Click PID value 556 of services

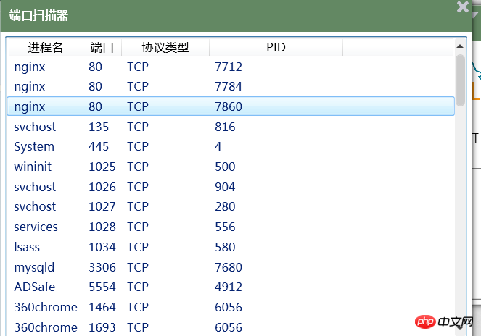coord(225,227)
